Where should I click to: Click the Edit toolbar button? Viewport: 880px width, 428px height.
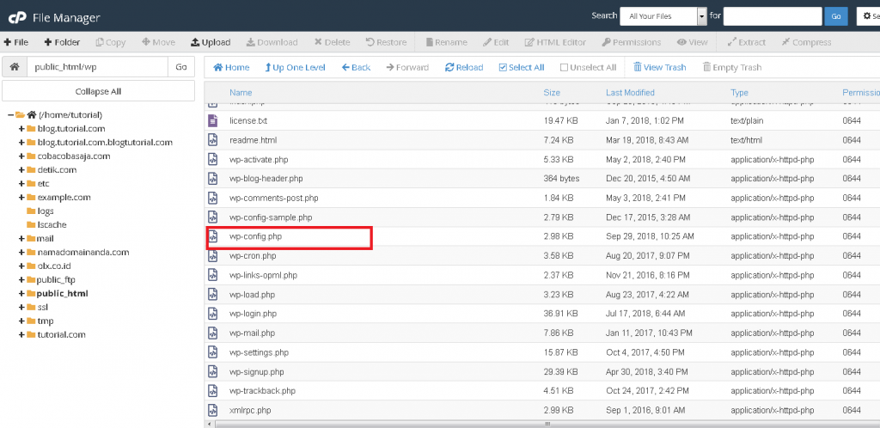496,42
